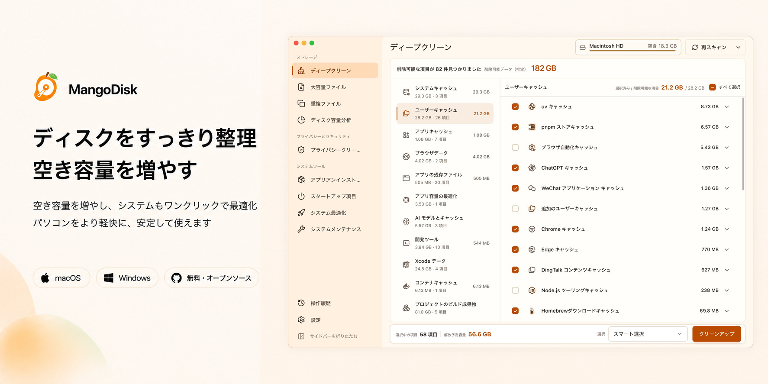Click the 設定 gear icon
768x384 pixels.
coord(301,320)
